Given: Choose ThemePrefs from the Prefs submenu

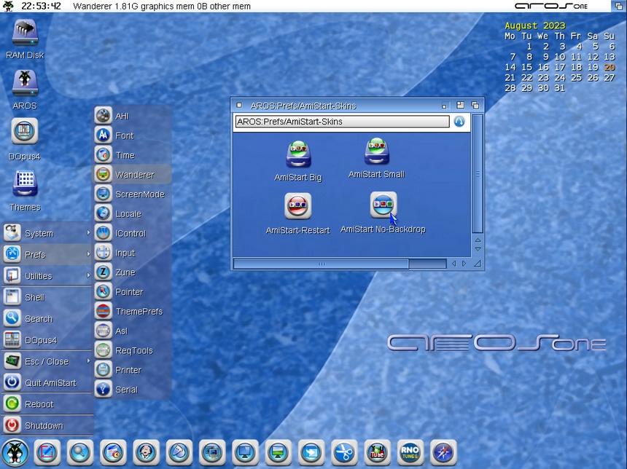Looking at the screenshot, I should click(139, 312).
